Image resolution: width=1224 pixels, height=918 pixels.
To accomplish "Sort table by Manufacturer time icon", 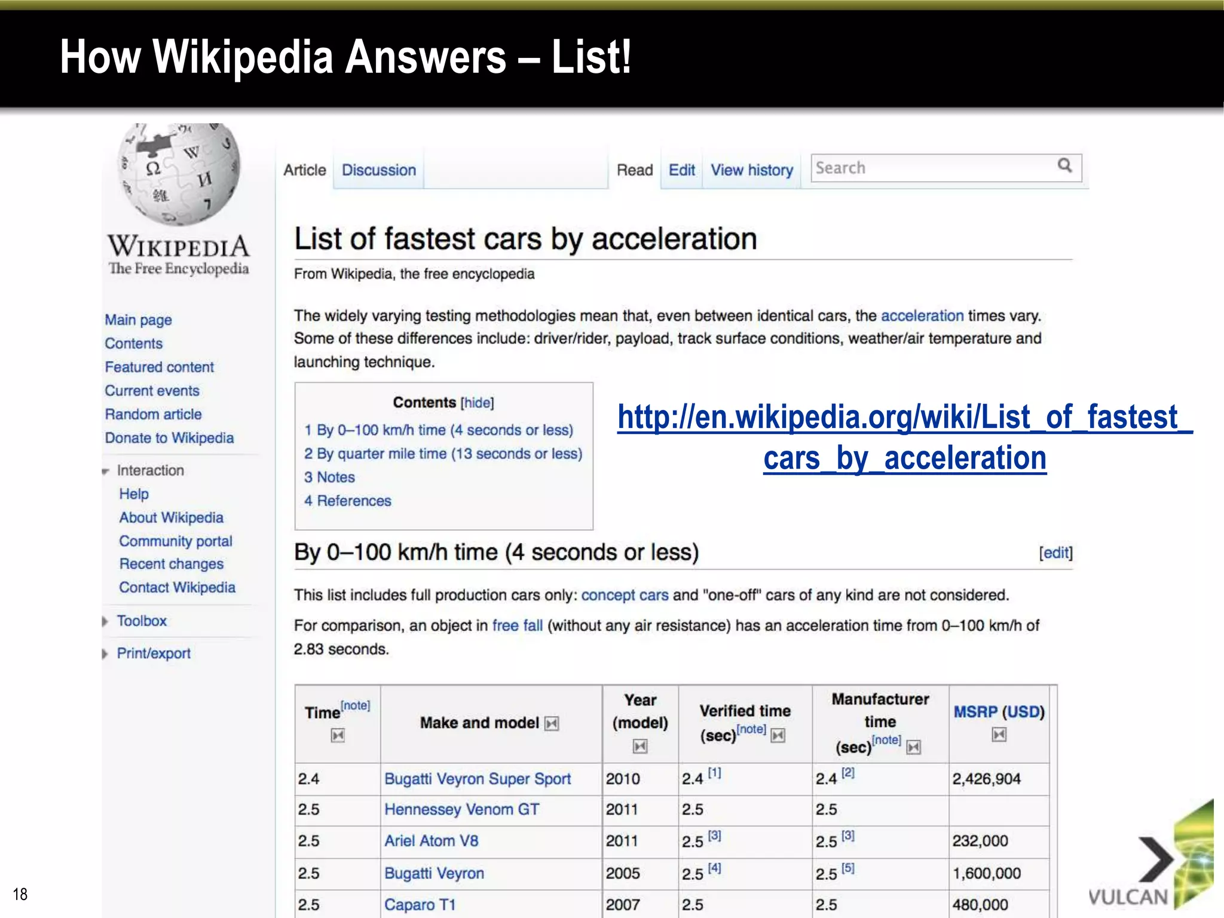I will point(914,747).
